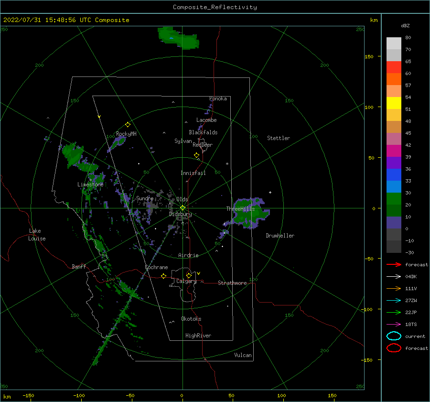
Task: Click the Sundre city label
Action: click(145, 198)
